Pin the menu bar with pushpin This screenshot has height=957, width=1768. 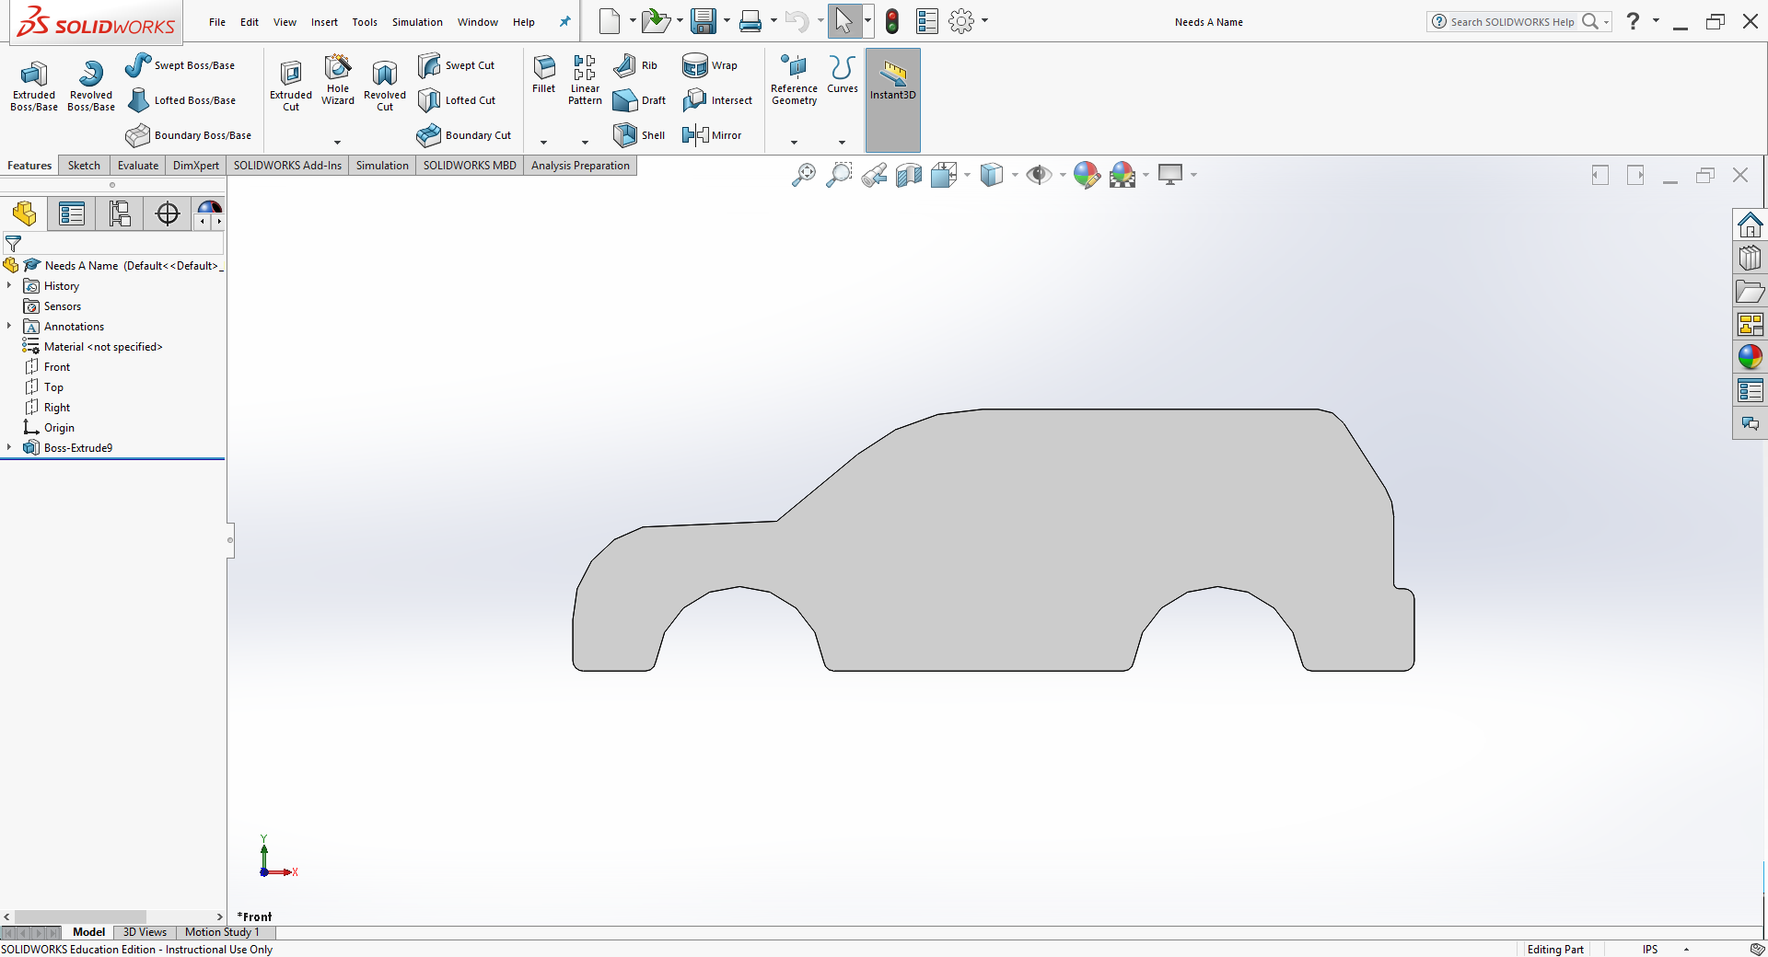coord(565,22)
